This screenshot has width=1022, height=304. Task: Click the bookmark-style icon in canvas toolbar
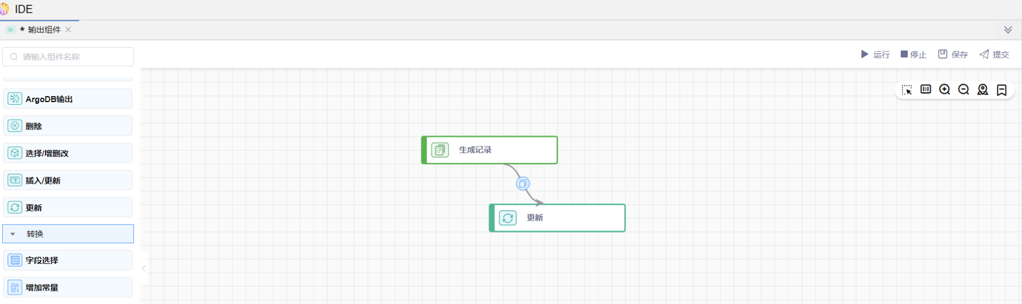click(1002, 89)
